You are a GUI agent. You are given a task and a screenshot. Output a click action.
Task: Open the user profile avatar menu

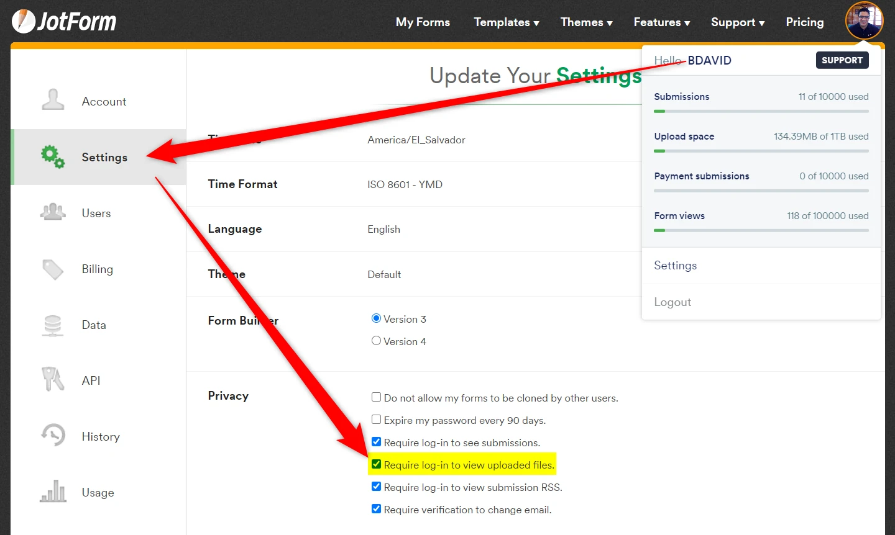[x=863, y=21]
